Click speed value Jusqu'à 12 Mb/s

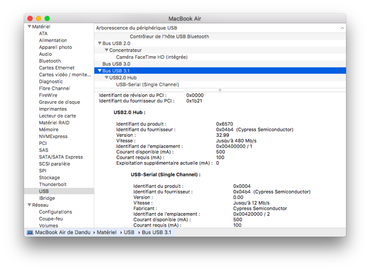(x=251, y=203)
